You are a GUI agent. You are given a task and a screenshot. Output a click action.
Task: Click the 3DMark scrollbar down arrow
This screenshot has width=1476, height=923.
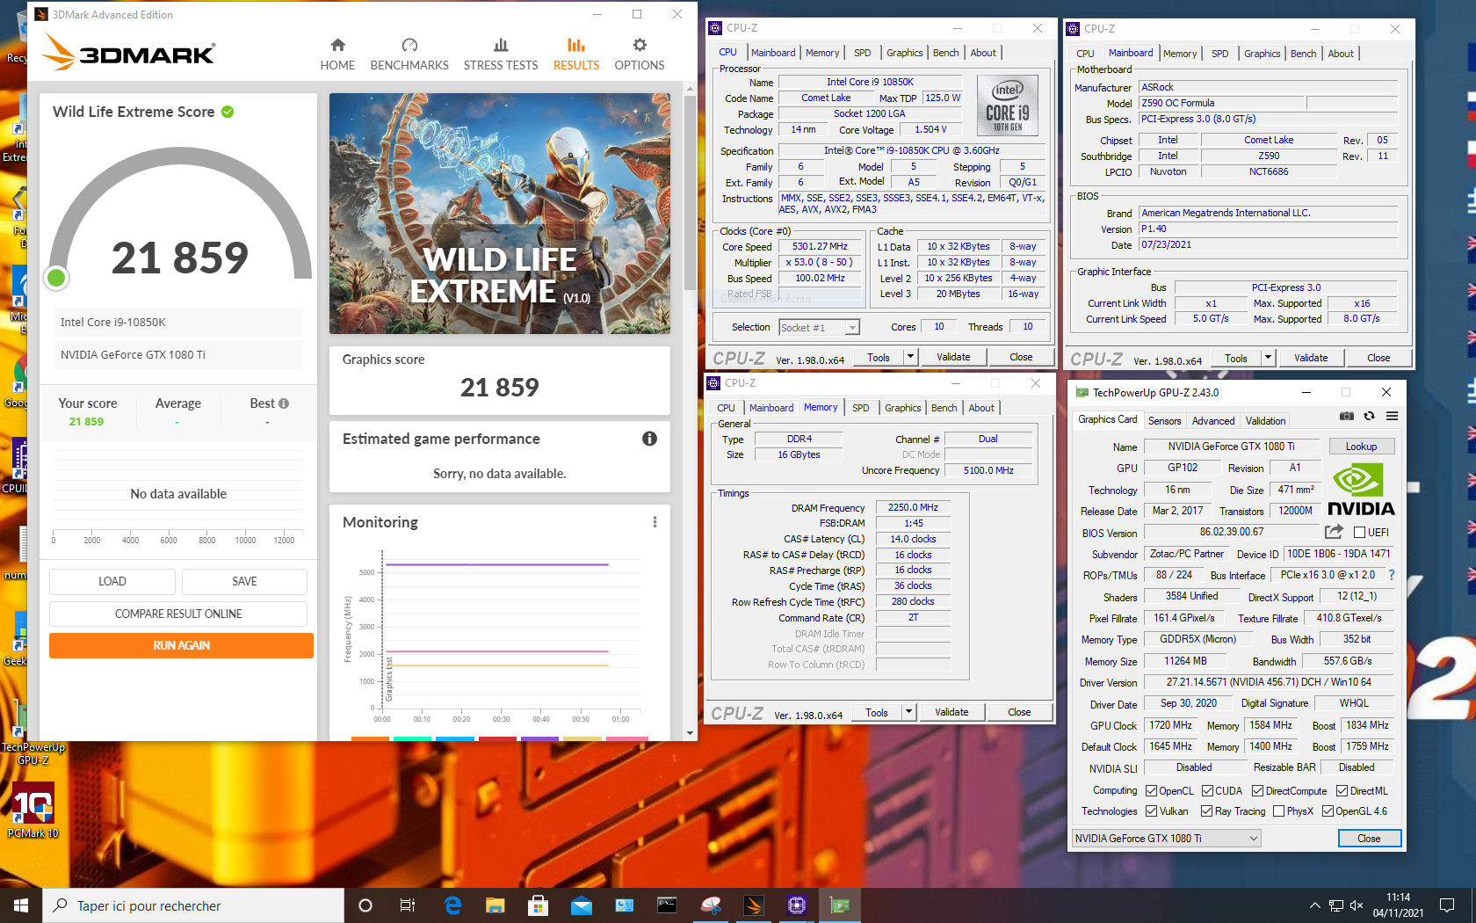click(690, 733)
